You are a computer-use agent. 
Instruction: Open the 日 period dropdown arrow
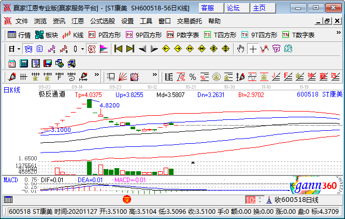[x=19, y=49]
